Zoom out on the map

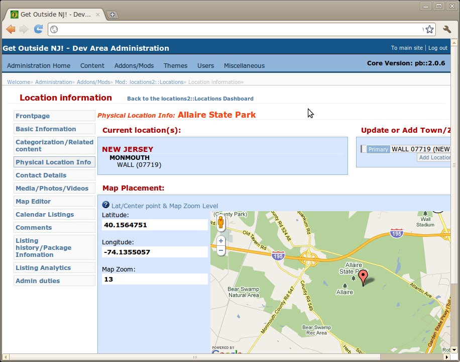click(220, 250)
